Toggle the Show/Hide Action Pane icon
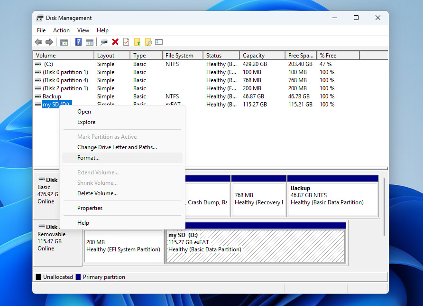The height and width of the screenshot is (306, 423). point(90,42)
